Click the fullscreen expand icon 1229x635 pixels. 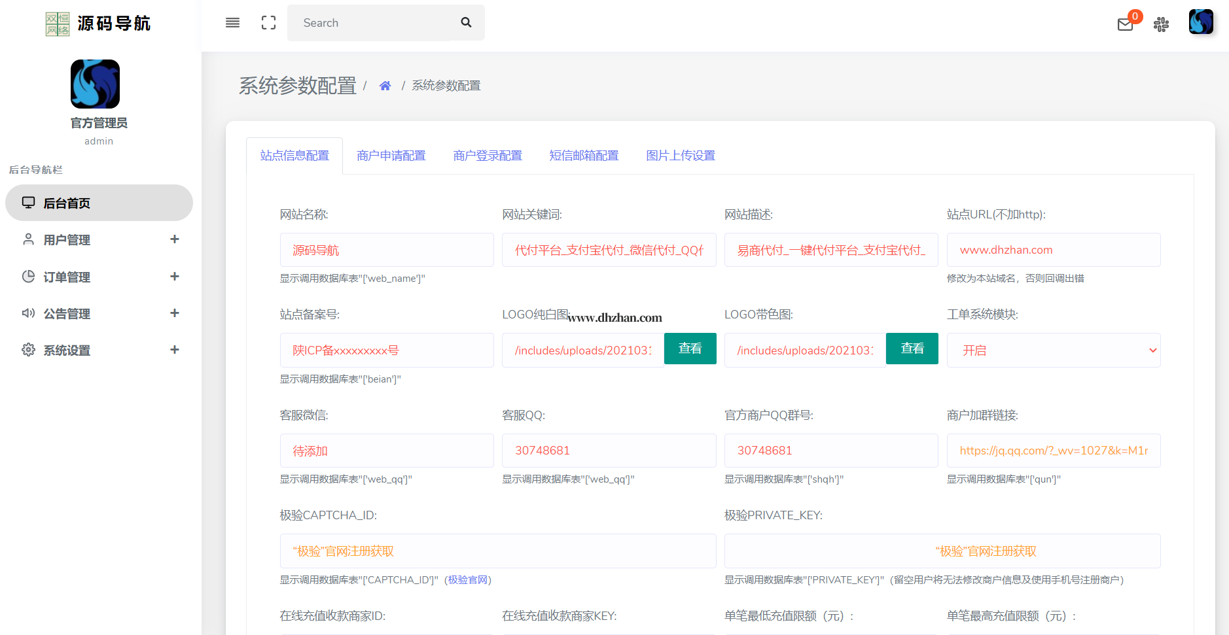tap(268, 23)
